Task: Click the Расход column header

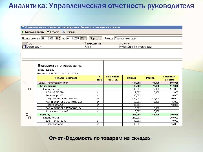Action: tap(150, 78)
